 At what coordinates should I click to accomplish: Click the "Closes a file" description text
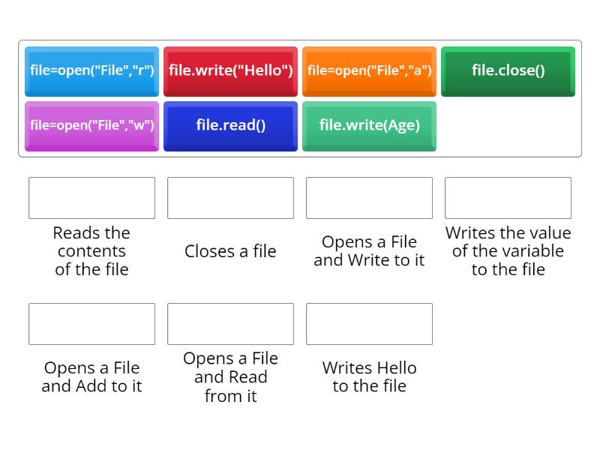230,251
